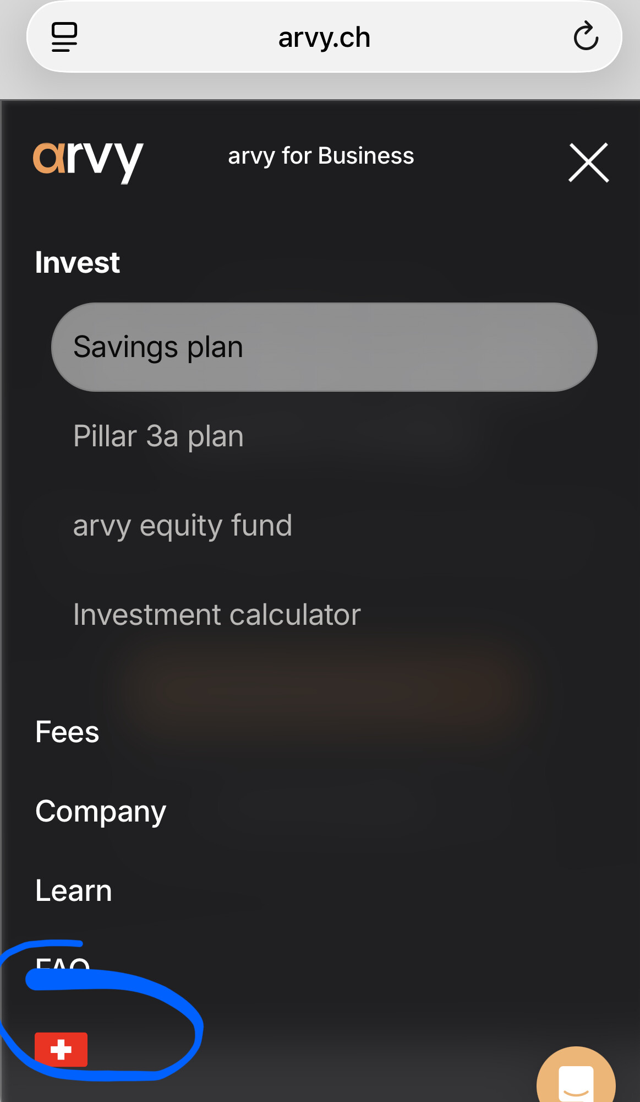640x1102 pixels.
Task: Launch the Investment calculator
Action: pyautogui.click(x=217, y=615)
